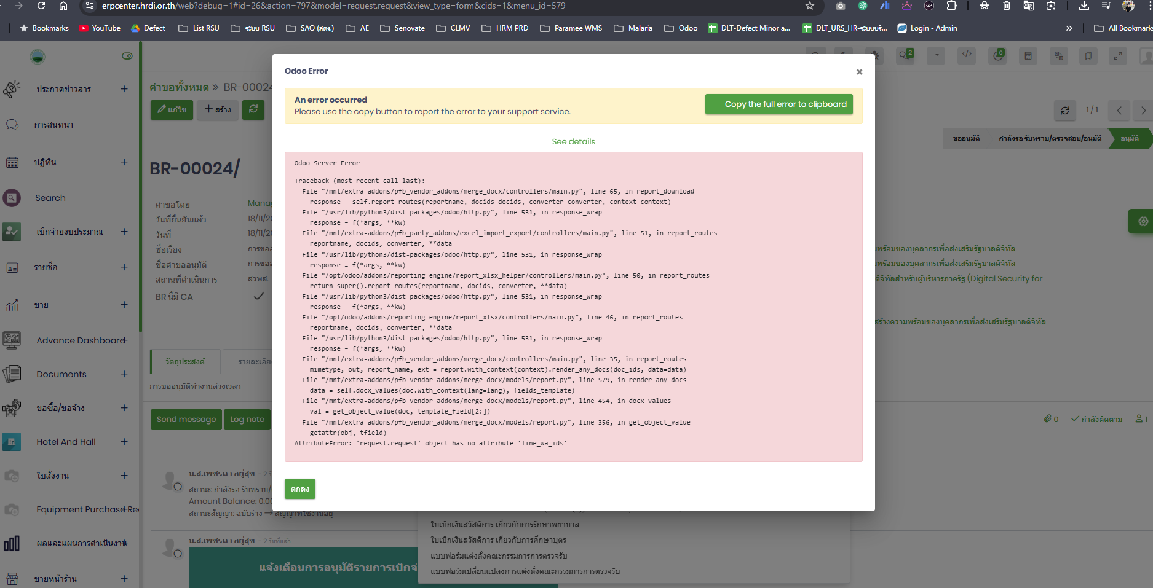
Task: Expand the ประกาศข่าวสาร menu plus sign
Action: [x=124, y=89]
